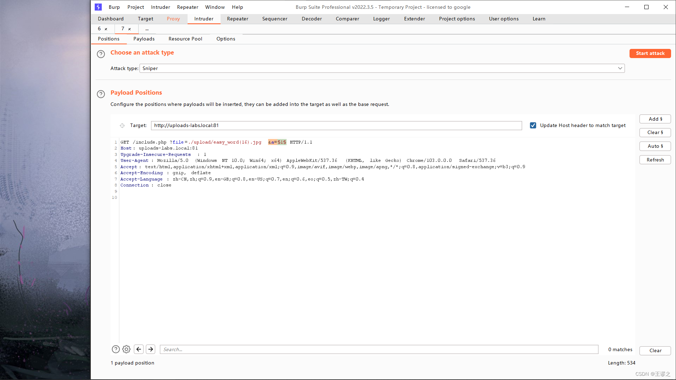Switch to the Decoder tab
The image size is (676, 380).
coord(312,19)
